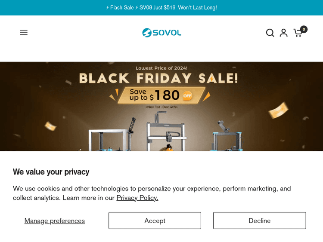Decline cookies in the privacy banner
This screenshot has height=242, width=323.
[259, 221]
